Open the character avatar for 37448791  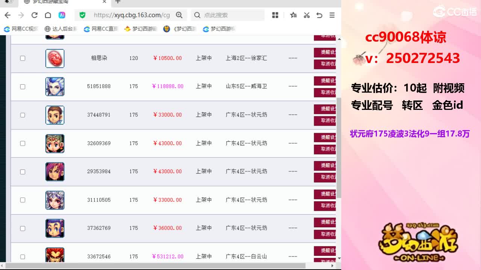[55, 115]
